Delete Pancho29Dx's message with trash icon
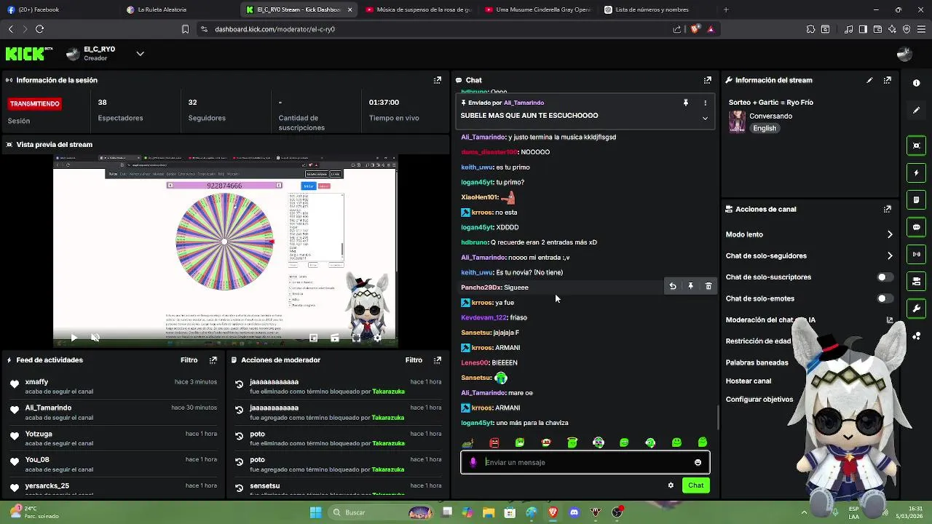The height and width of the screenshot is (524, 932). (708, 287)
